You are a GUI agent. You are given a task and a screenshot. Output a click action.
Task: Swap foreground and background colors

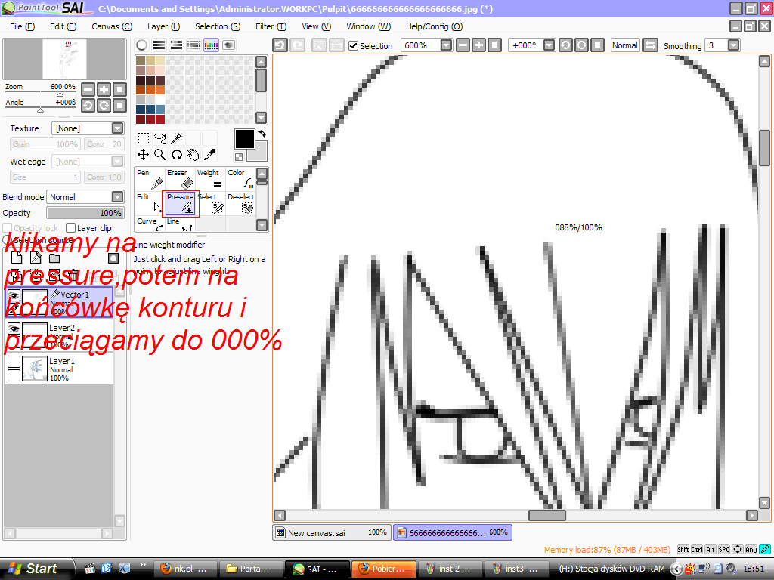(262, 134)
